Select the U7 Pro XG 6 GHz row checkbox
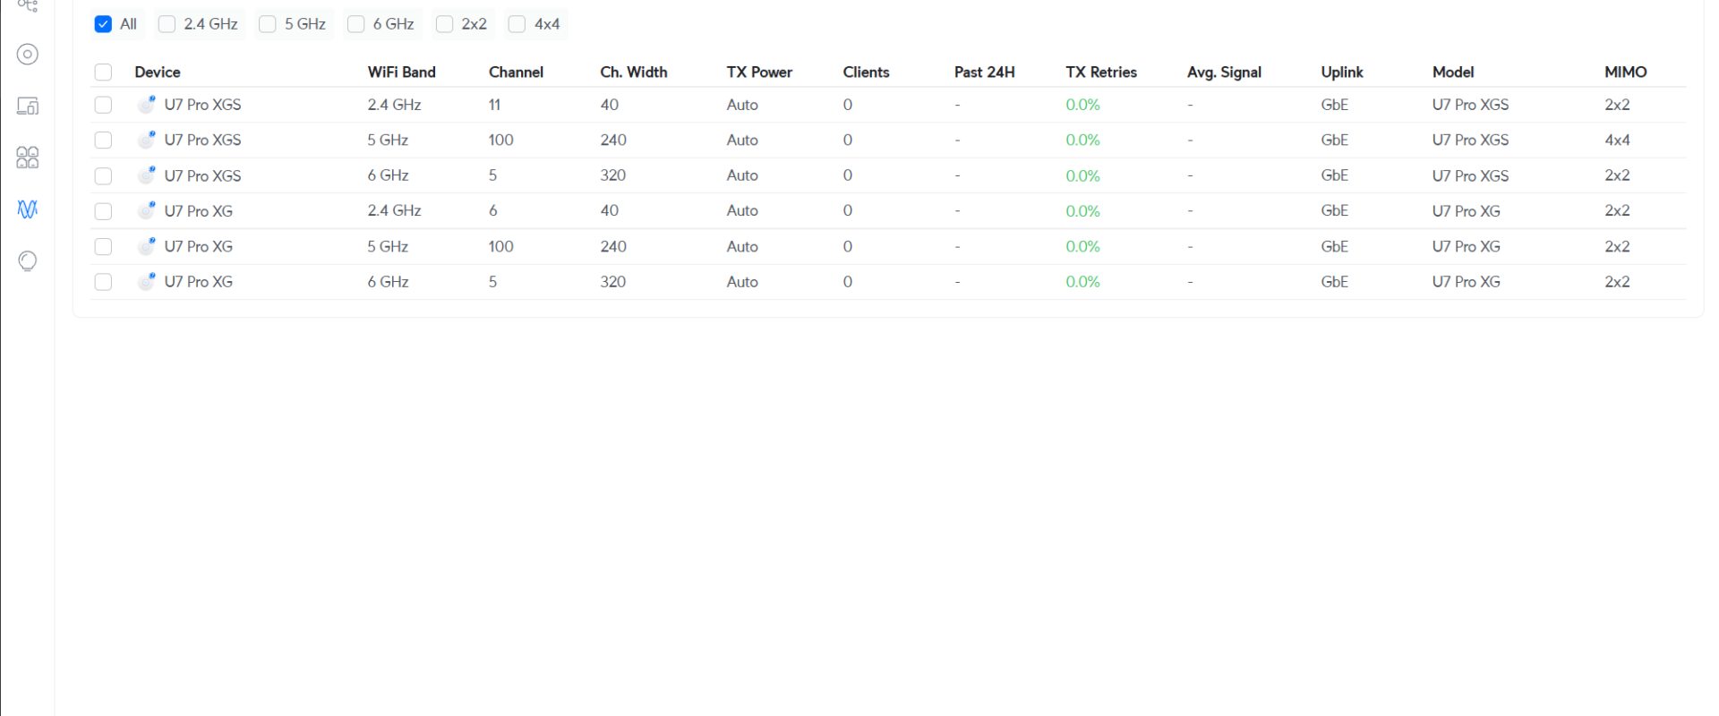The width and height of the screenshot is (1719, 716). click(x=103, y=282)
